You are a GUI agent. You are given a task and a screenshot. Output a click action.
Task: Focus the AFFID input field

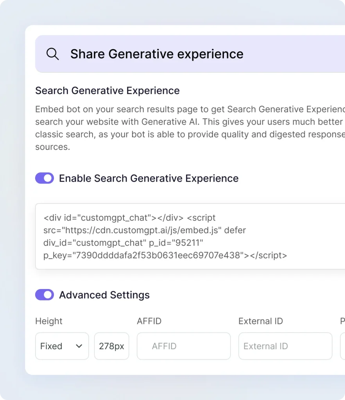[x=184, y=346]
